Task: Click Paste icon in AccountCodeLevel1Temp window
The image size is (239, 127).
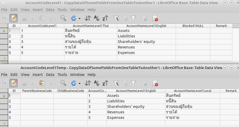Action: pos(42,83)
